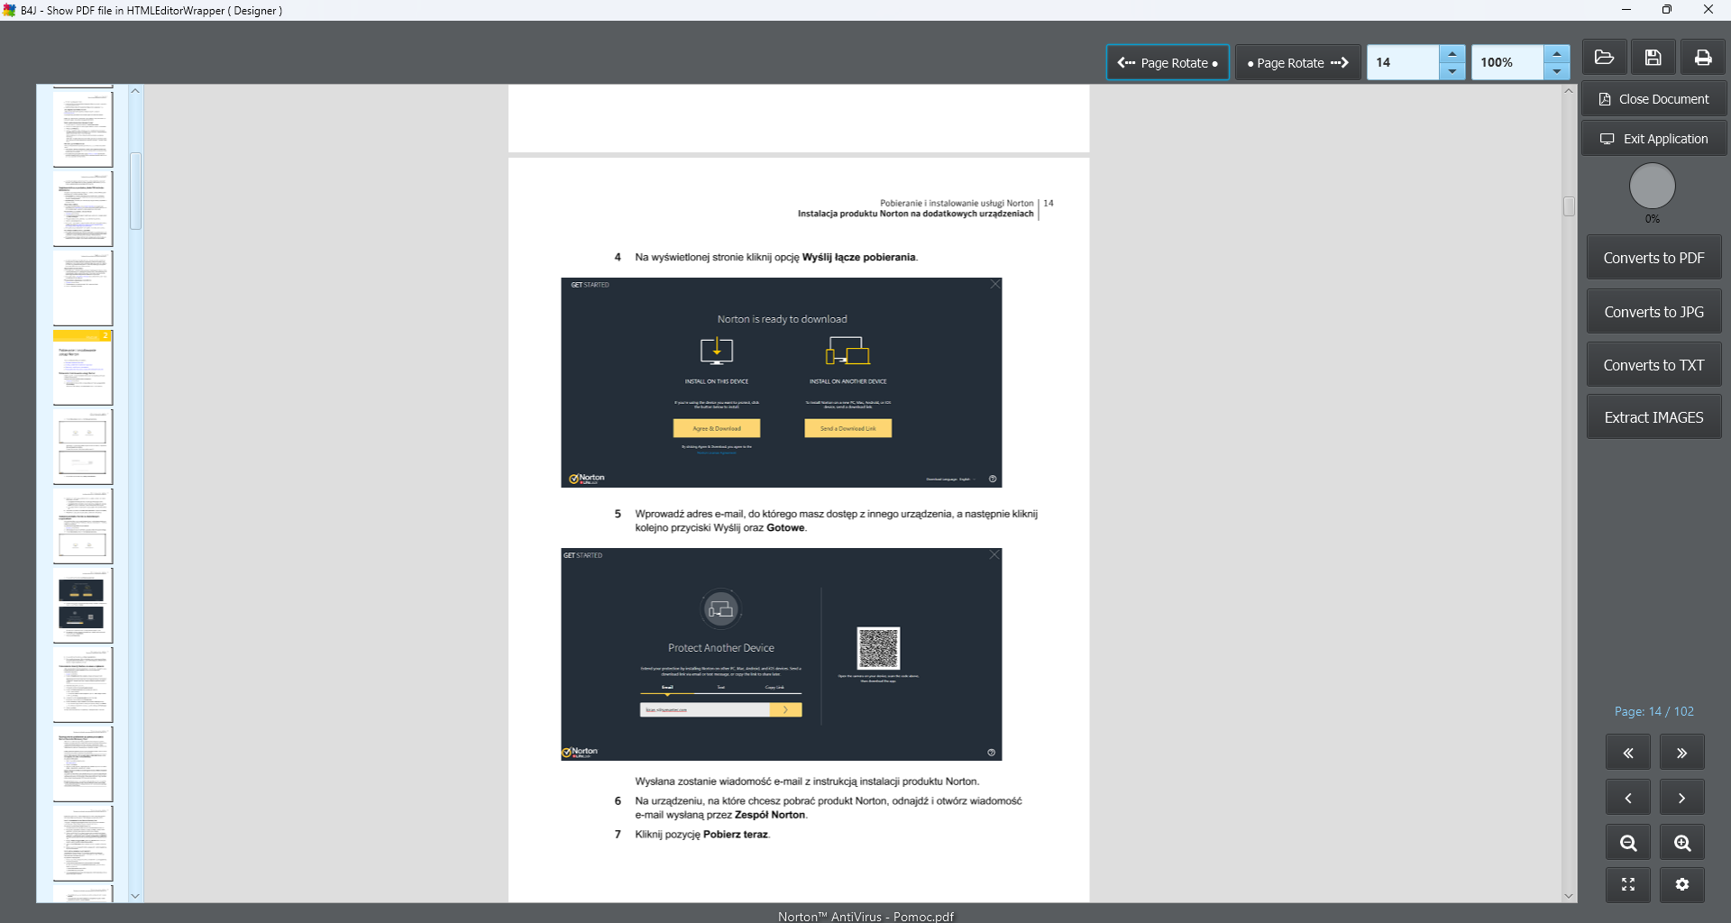This screenshot has height=923, width=1731.
Task: Jump to first page with double-left chevron
Action: pos(1628,753)
